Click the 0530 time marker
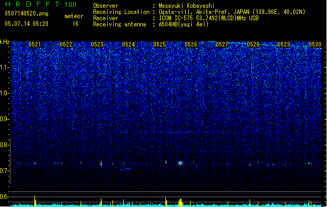327x207 pixels. click(315, 45)
